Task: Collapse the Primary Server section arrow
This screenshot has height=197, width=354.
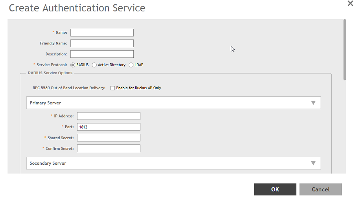Action: pos(313,103)
